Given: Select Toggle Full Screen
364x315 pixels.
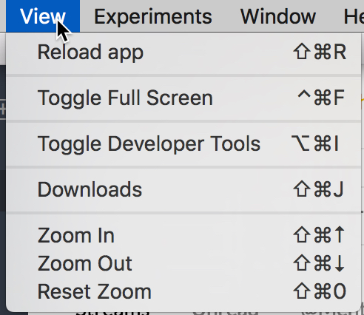Looking at the screenshot, I should click(183, 98).
